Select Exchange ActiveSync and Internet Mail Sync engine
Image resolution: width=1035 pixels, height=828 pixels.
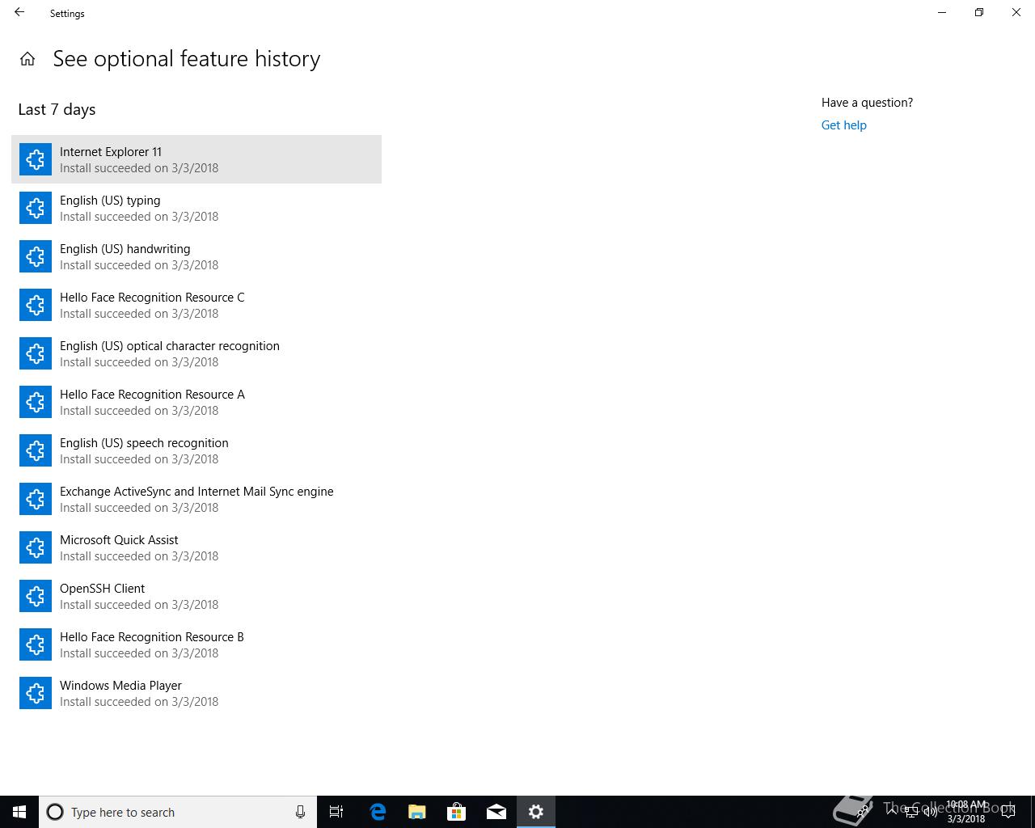[x=196, y=499]
